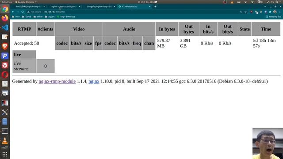Click the live streams cell

24,66
